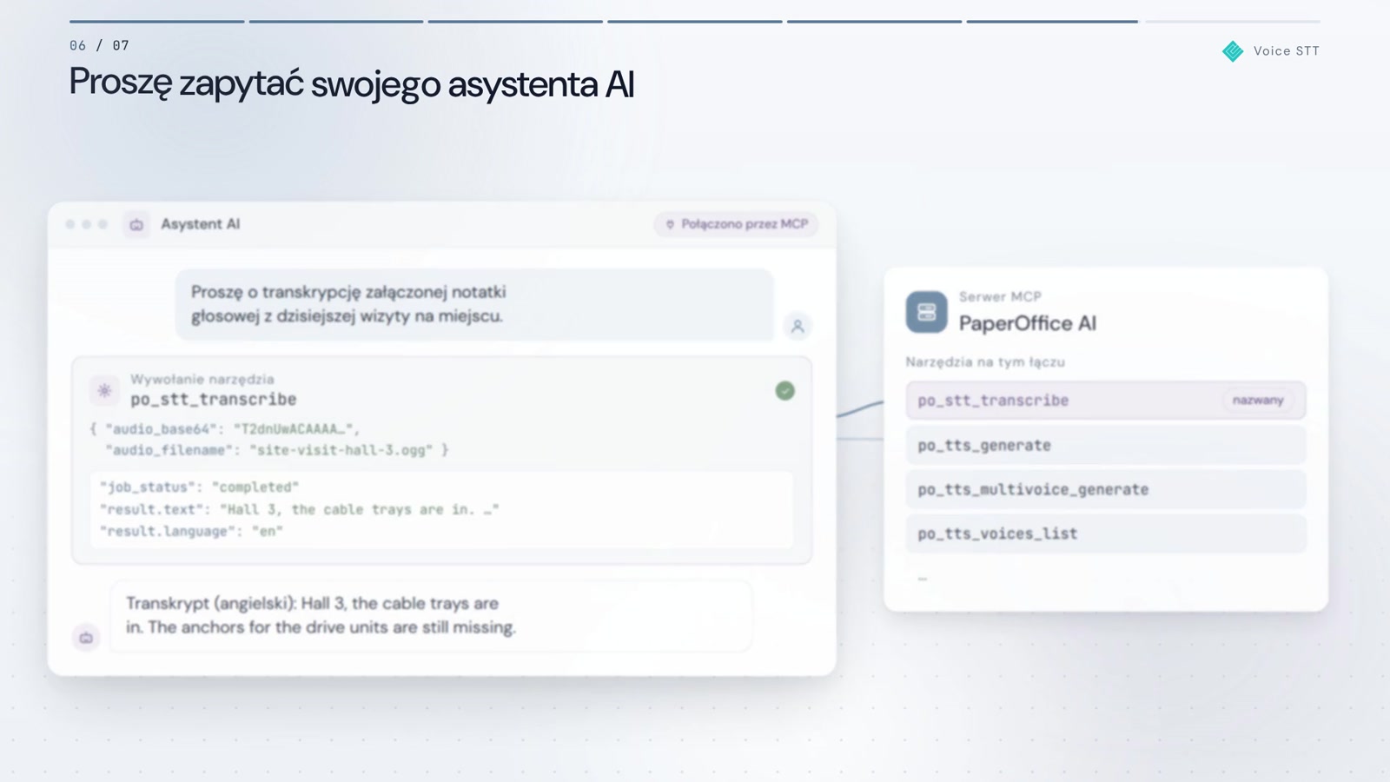Click the Połączono przez MCP status badge
The height and width of the screenshot is (782, 1390).
737,224
